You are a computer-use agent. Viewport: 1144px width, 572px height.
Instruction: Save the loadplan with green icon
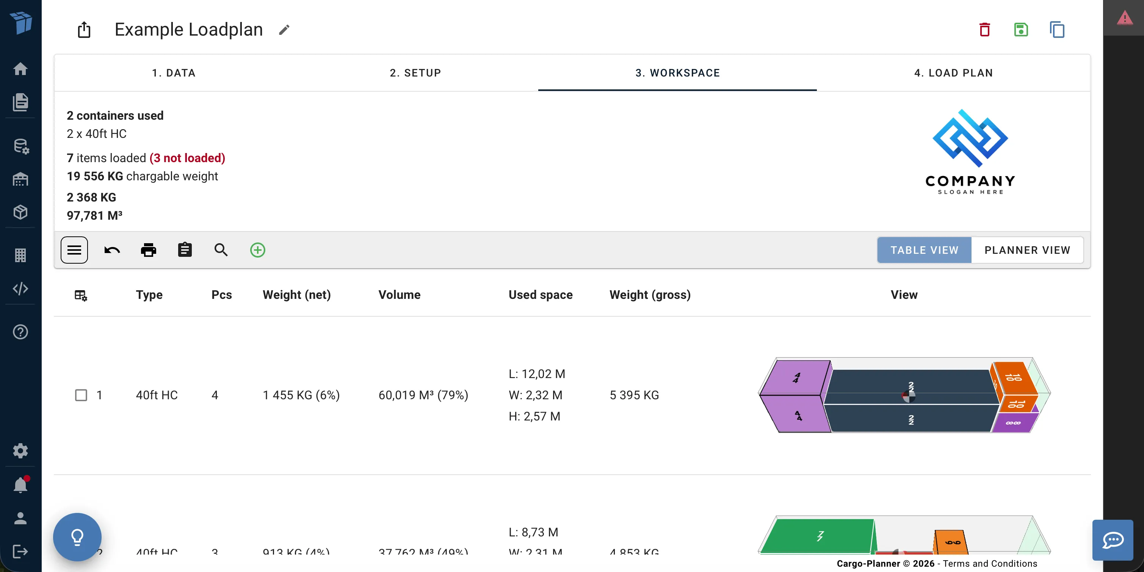1021,30
